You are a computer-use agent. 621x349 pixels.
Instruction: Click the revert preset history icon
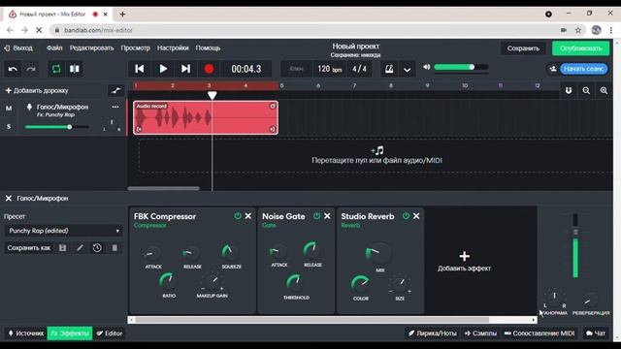[97, 248]
